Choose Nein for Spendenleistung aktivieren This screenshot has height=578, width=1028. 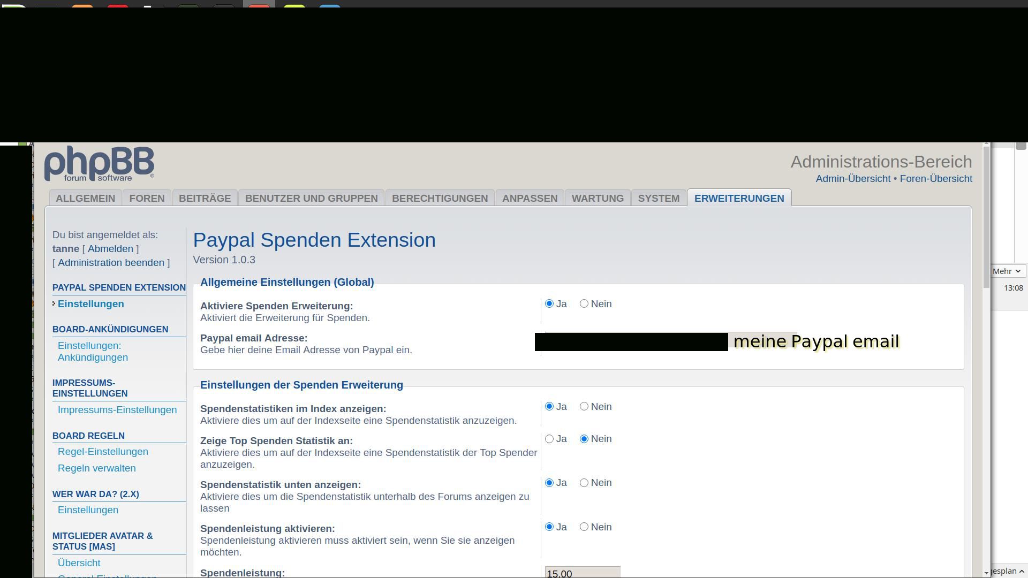584,527
